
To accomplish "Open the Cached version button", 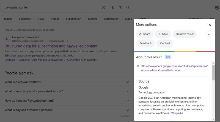I will coord(165,43).
